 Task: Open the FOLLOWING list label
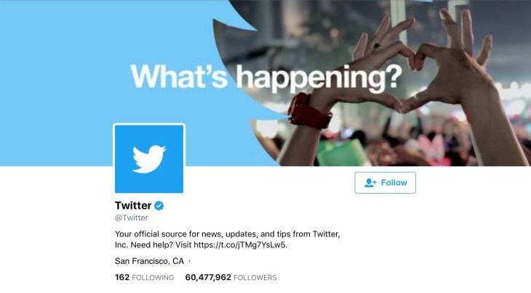coord(153,278)
